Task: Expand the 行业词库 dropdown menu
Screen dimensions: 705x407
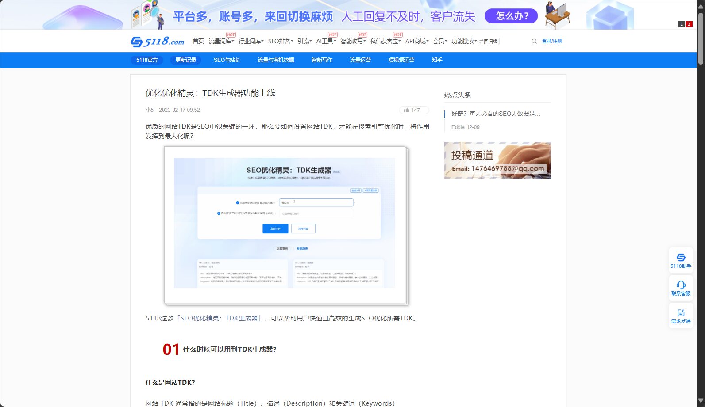Action: tap(251, 41)
